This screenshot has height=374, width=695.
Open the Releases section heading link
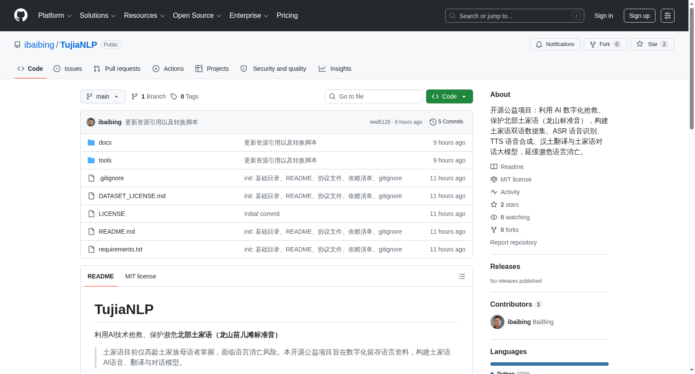point(505,266)
